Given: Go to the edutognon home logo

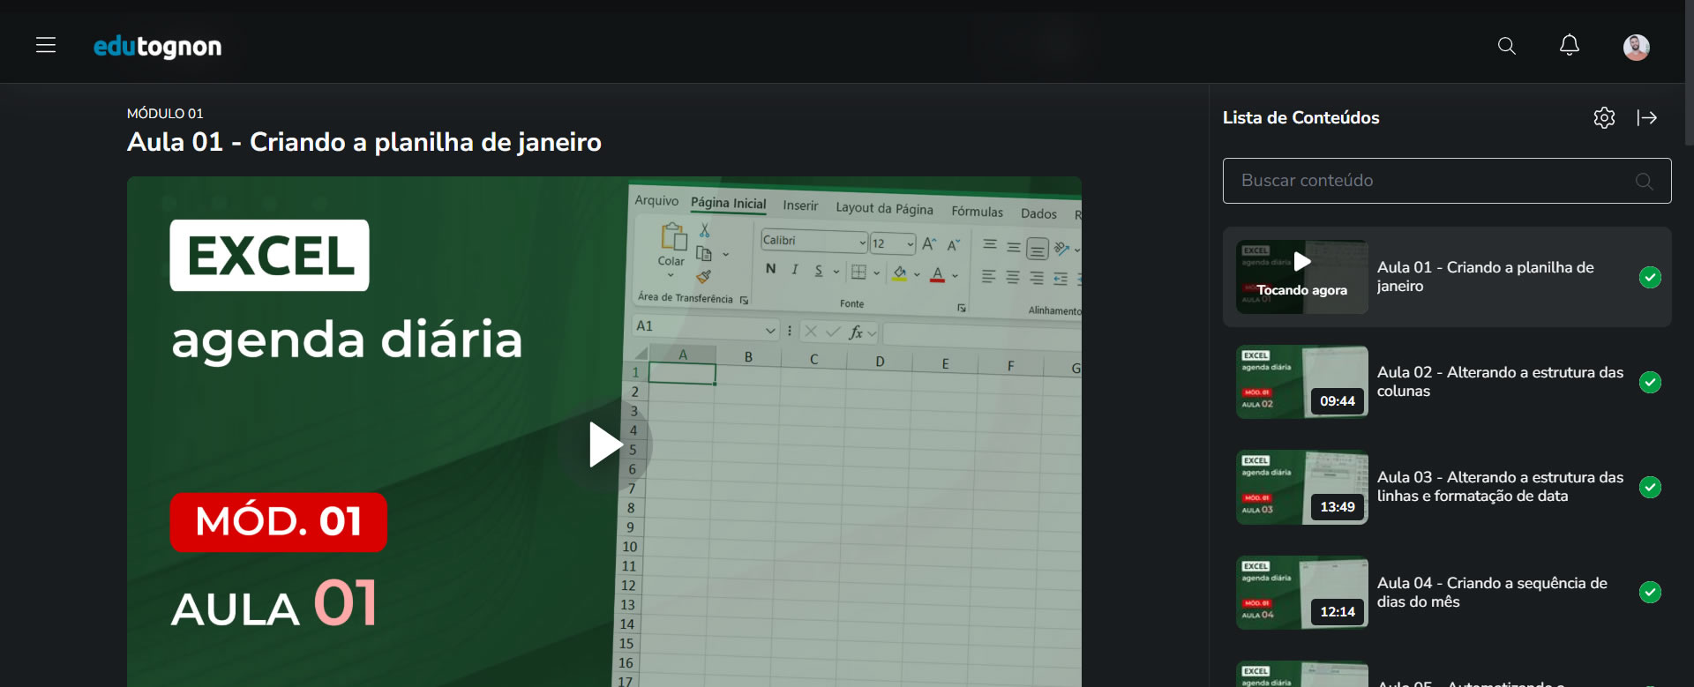Looking at the screenshot, I should [158, 46].
